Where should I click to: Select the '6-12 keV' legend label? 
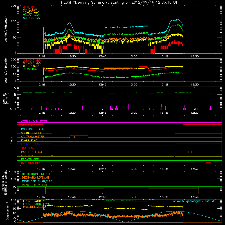point(30,10)
